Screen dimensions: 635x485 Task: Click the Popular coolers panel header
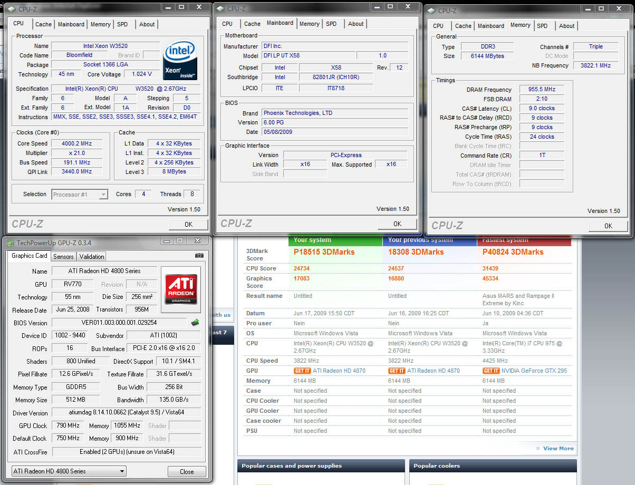pyautogui.click(x=493, y=466)
